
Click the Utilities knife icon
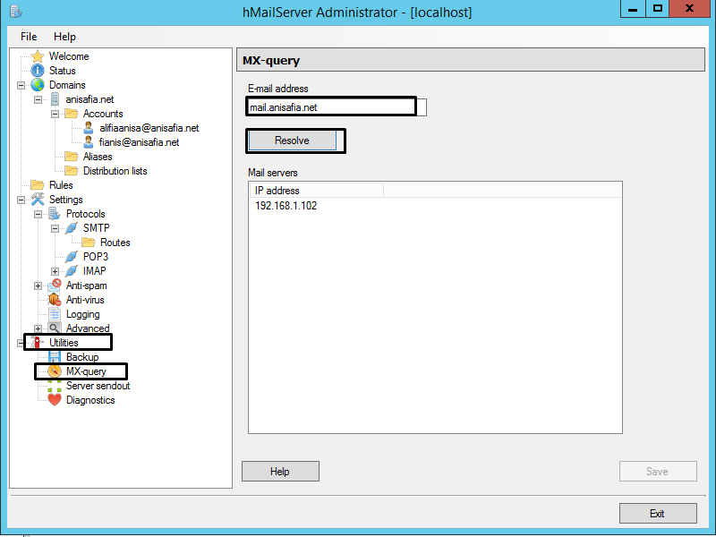point(38,343)
